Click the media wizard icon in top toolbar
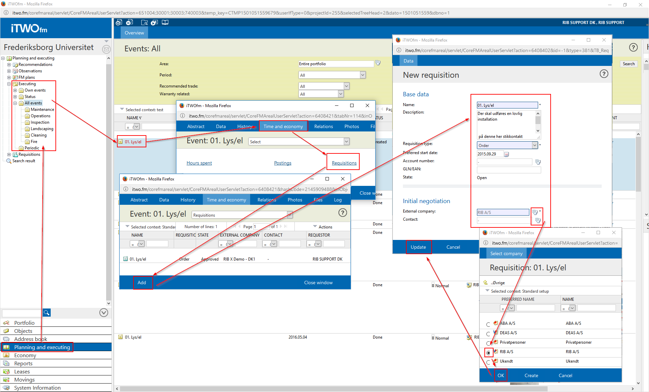The width and height of the screenshot is (649, 392). 154,22
